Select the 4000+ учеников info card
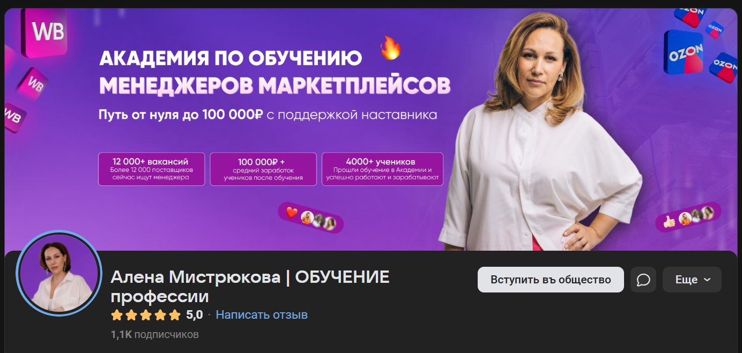The image size is (742, 353). (382, 169)
